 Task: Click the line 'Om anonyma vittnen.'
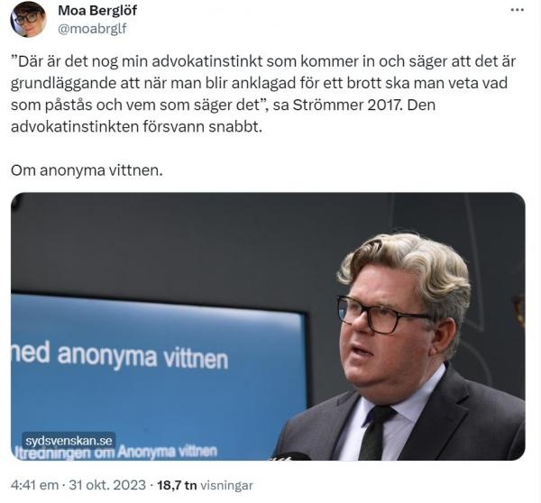87,170
